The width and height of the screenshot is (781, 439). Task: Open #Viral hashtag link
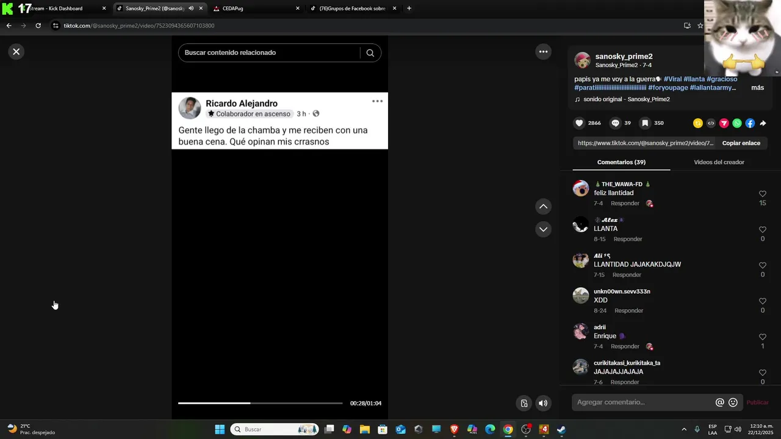(x=672, y=79)
